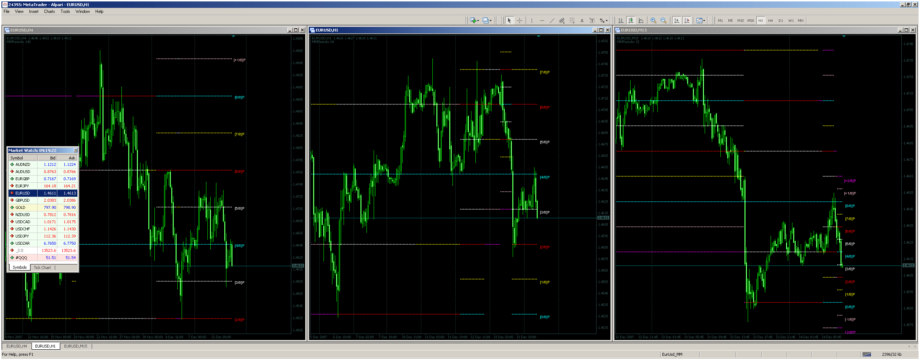
Task: Expand the Profiles dropdown arrow
Action: tap(490, 20)
